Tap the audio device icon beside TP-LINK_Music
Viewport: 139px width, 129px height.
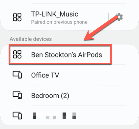tap(17, 17)
